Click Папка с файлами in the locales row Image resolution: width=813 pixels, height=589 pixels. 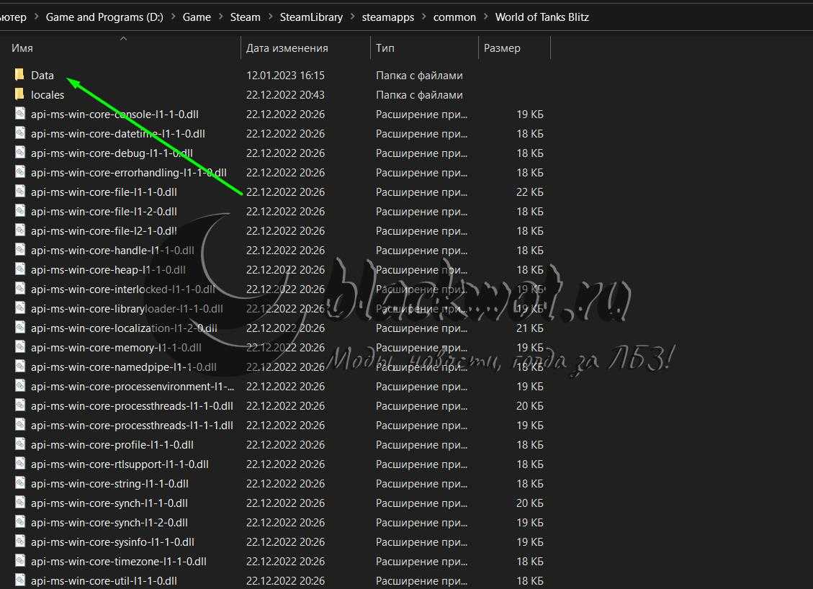[420, 95]
